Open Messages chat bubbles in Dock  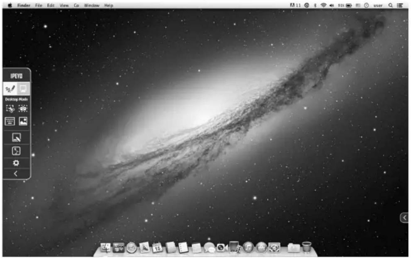[209, 248]
